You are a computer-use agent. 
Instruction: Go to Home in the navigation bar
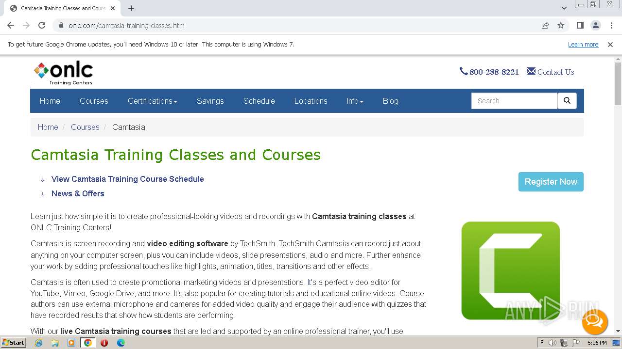coord(50,101)
